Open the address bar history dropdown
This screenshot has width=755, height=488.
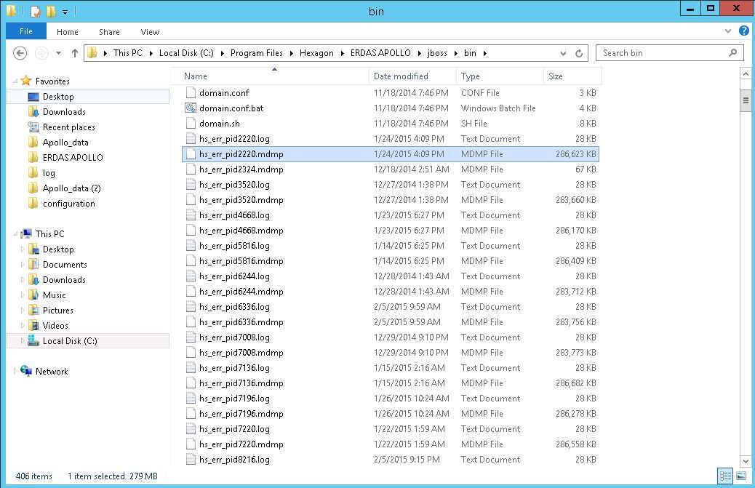(x=562, y=52)
